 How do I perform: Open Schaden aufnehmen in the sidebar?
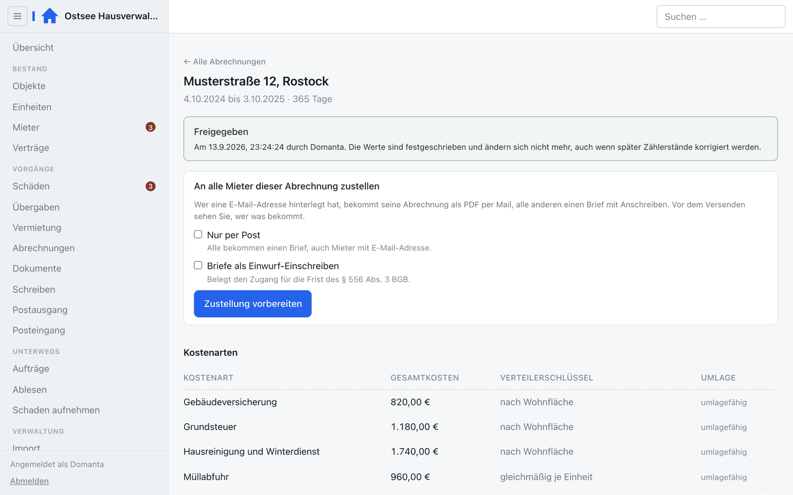[x=56, y=410]
